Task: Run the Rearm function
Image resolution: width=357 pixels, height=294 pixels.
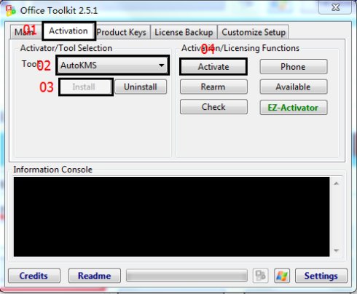Action: (213, 87)
